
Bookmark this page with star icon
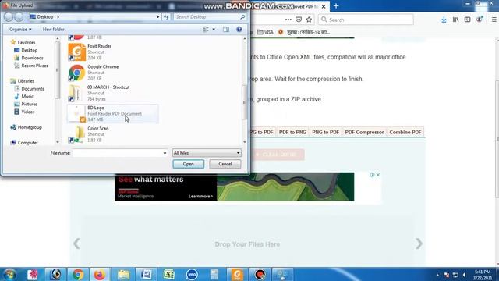click(309, 20)
